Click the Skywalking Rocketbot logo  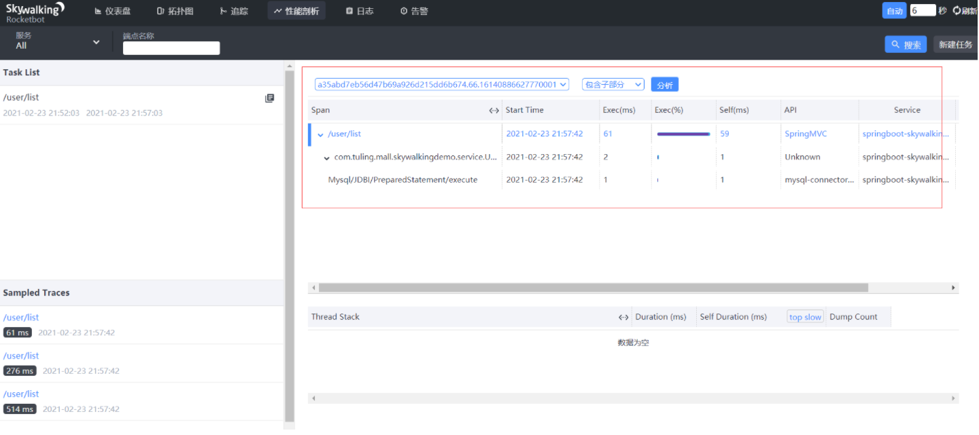35,12
